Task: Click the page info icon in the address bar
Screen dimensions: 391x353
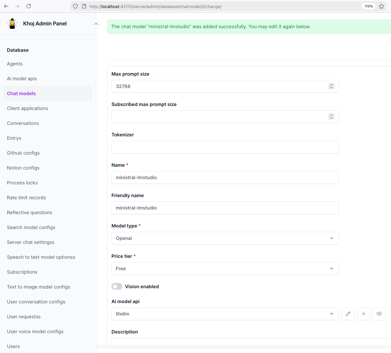Action: click(84, 6)
